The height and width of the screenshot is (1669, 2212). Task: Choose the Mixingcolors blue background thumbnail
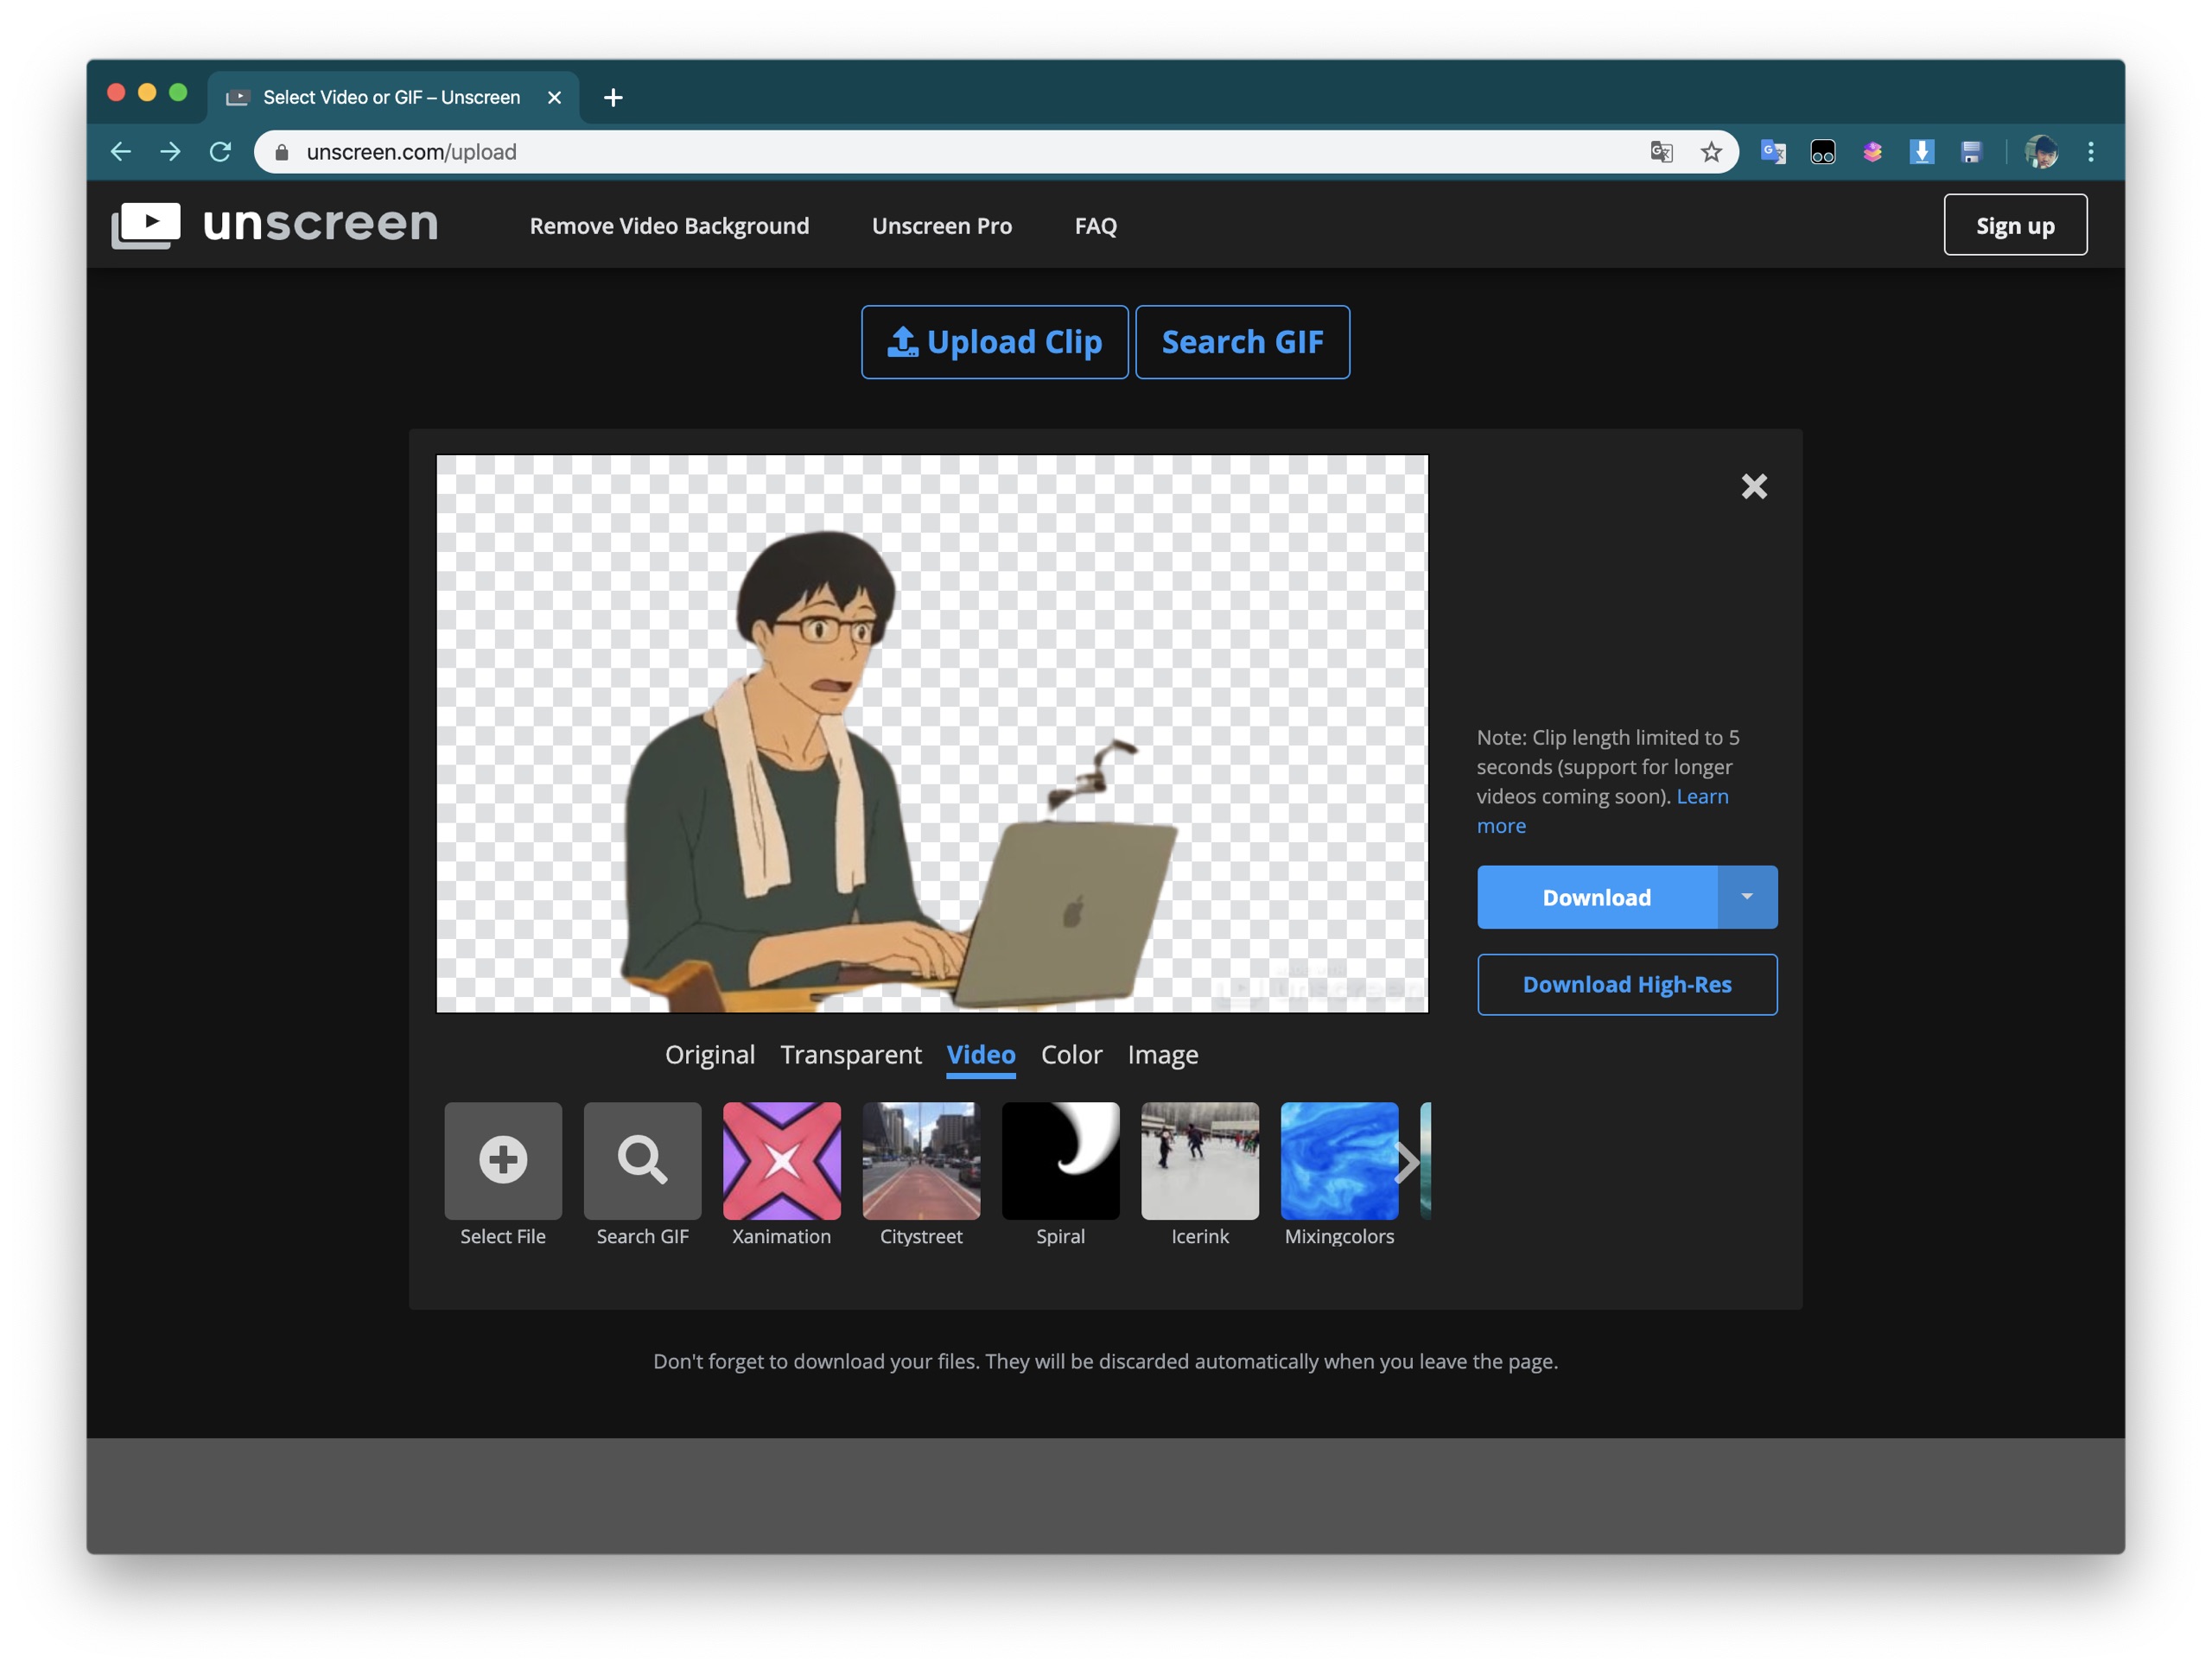click(x=1338, y=1160)
